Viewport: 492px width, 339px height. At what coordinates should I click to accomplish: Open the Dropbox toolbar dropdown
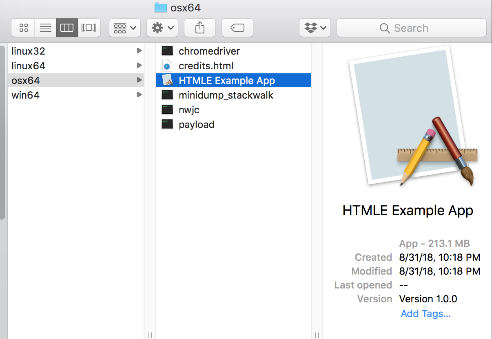(x=315, y=28)
